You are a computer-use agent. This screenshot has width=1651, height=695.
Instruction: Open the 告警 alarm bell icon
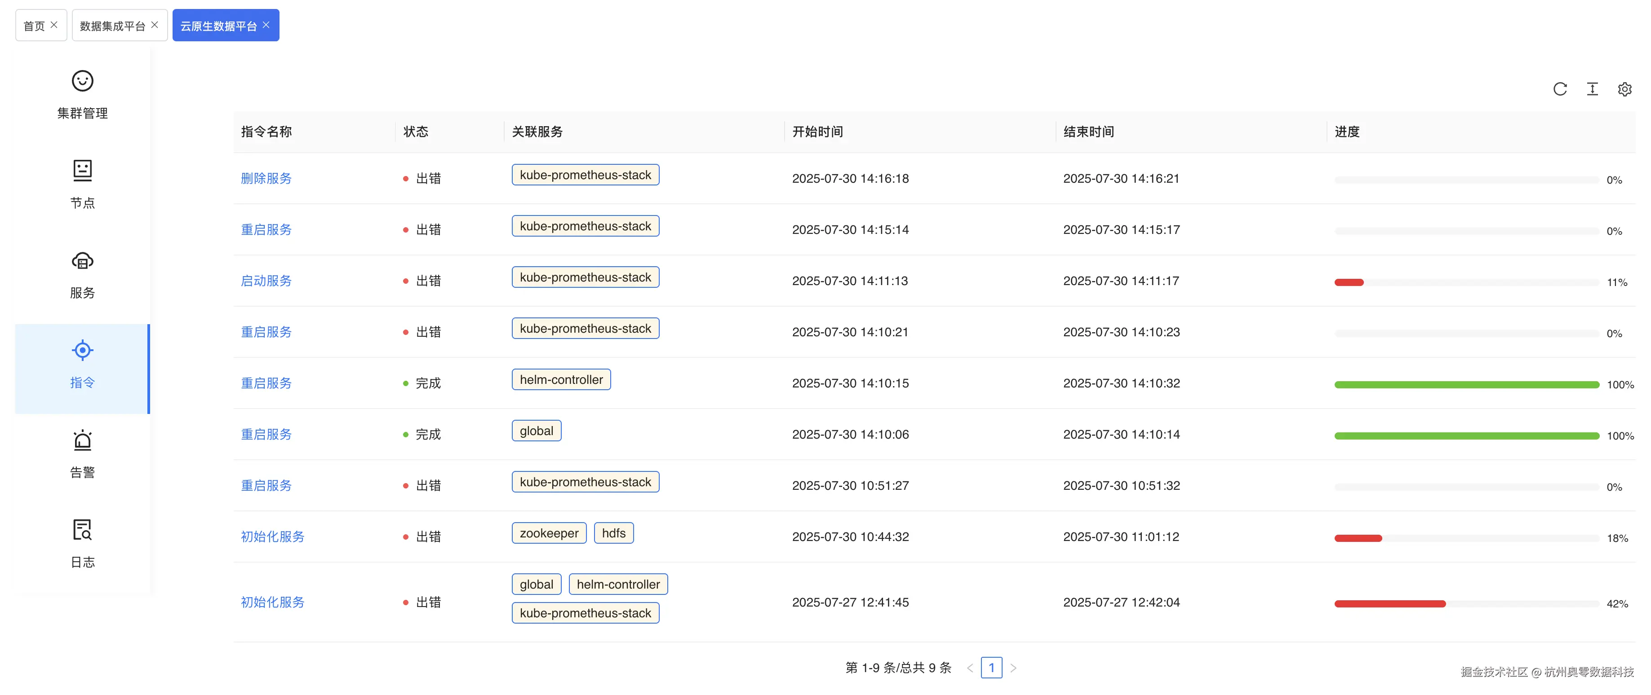[82, 441]
